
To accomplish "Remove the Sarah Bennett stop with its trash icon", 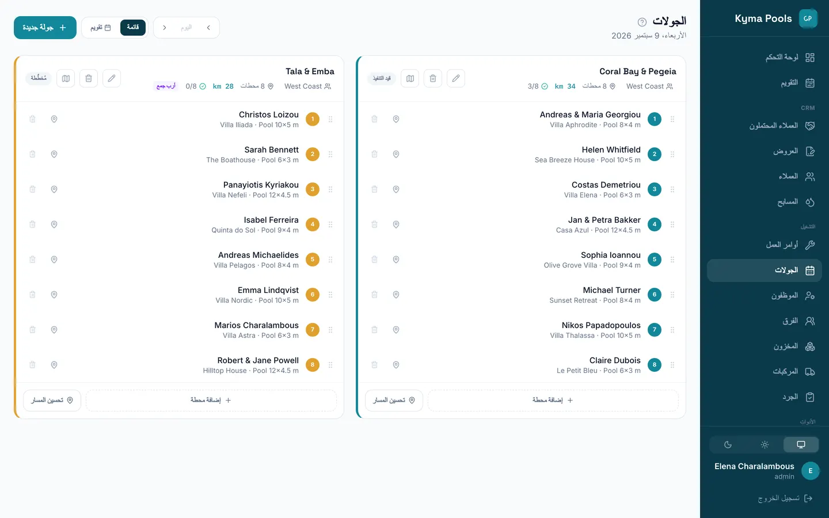I will pos(32,154).
